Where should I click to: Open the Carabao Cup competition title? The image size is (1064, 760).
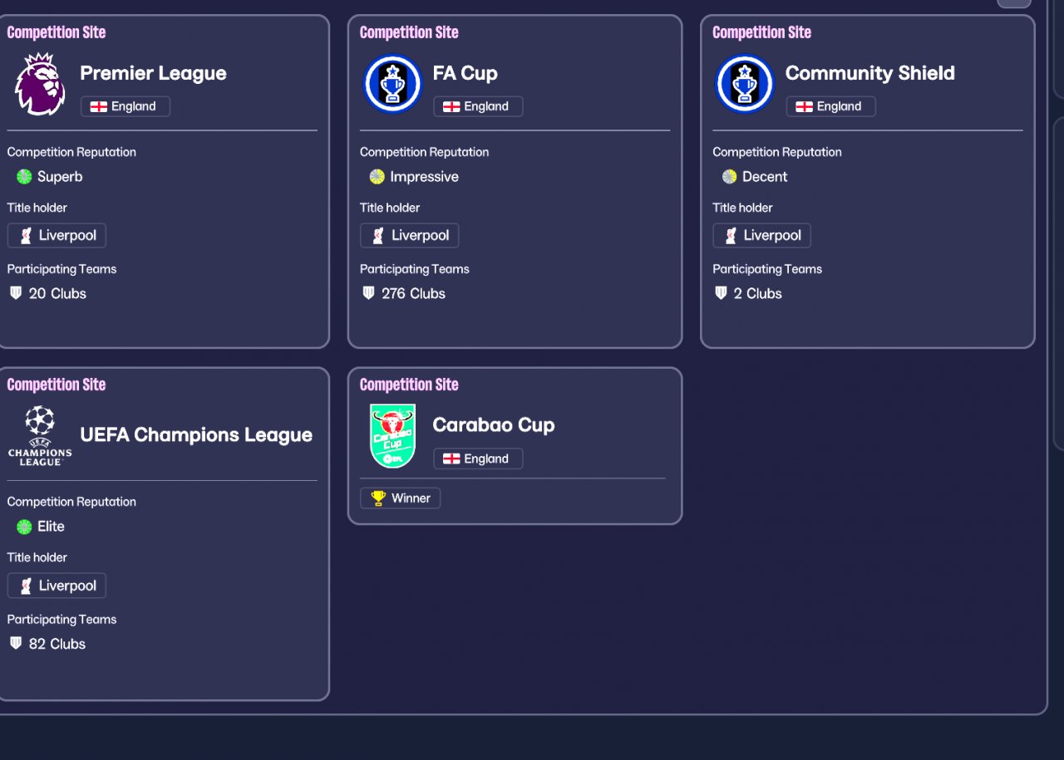[493, 425]
